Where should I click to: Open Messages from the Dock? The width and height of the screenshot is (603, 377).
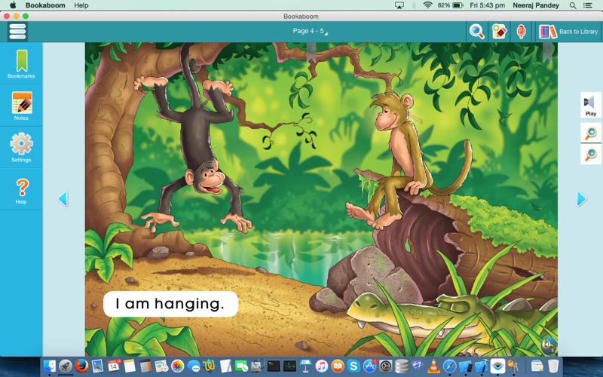[x=194, y=366]
